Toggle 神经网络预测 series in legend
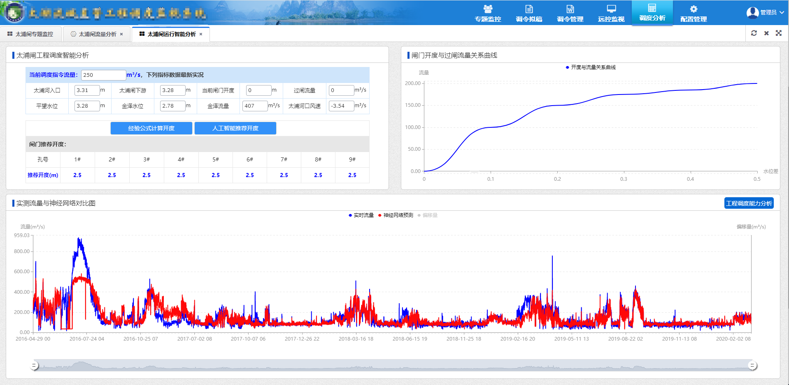Image resolution: width=789 pixels, height=385 pixels. click(395, 215)
